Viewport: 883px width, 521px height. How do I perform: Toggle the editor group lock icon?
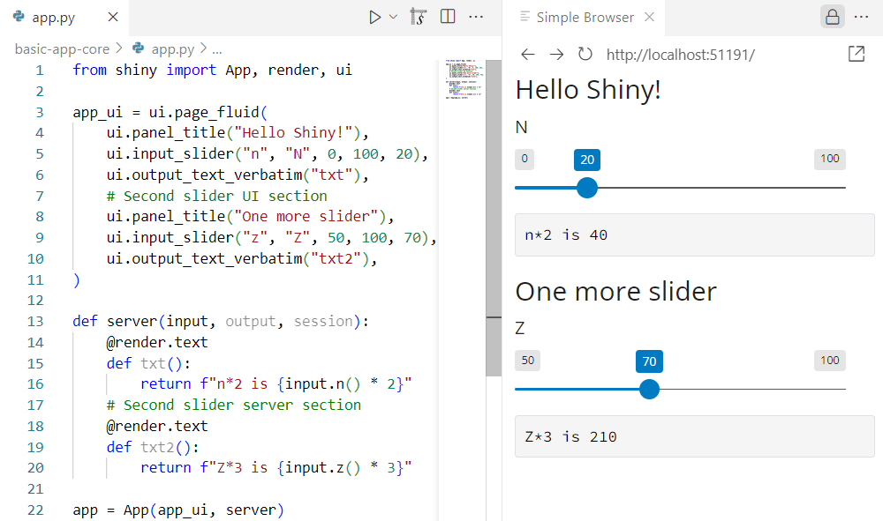coord(832,17)
